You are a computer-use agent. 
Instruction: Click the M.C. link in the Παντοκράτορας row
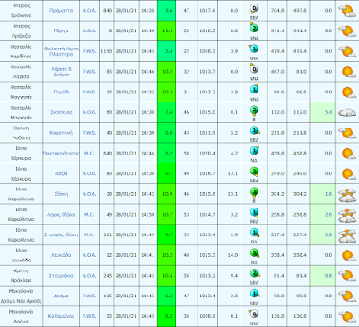click(89, 154)
